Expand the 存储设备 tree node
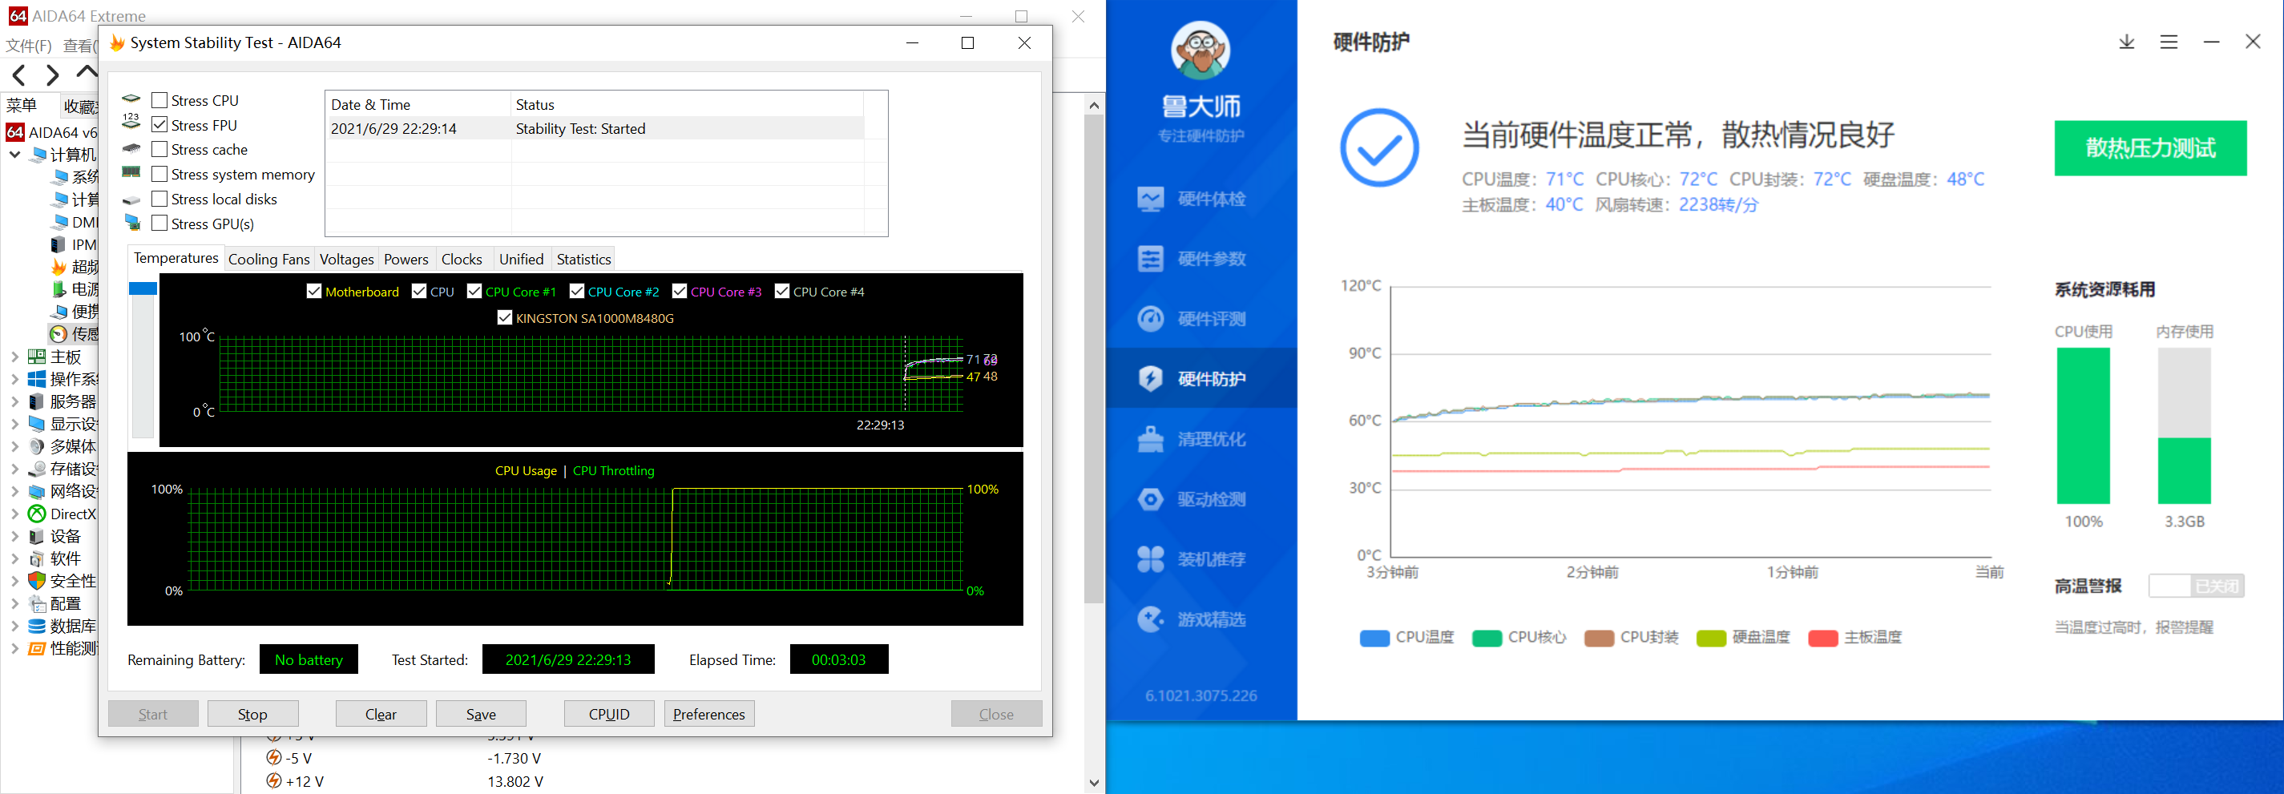The image size is (2284, 794). [15, 469]
